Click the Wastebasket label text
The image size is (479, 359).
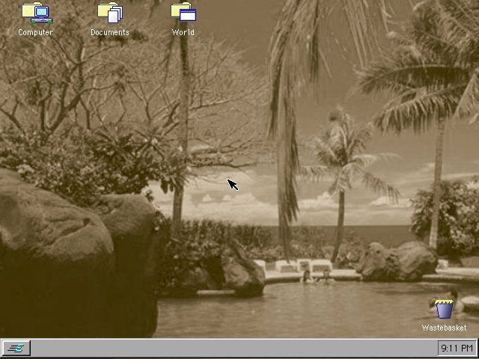444,328
